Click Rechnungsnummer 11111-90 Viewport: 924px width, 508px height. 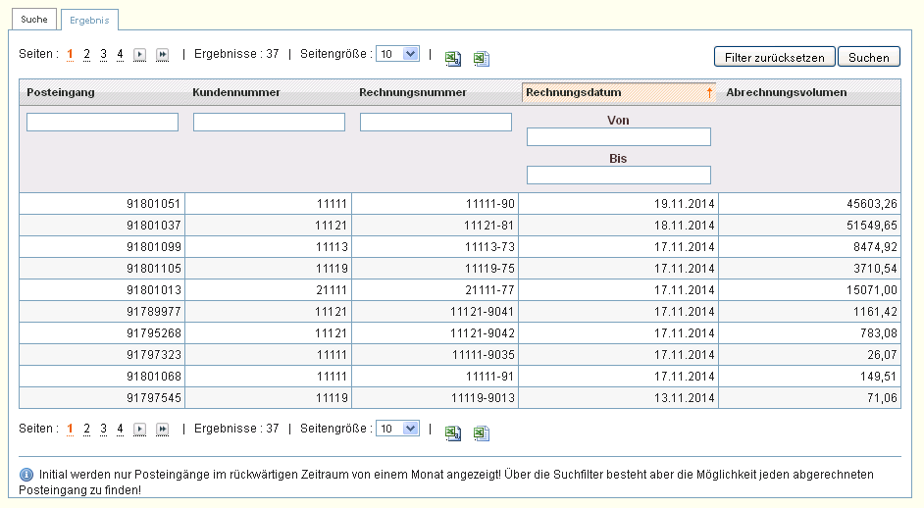click(x=489, y=204)
